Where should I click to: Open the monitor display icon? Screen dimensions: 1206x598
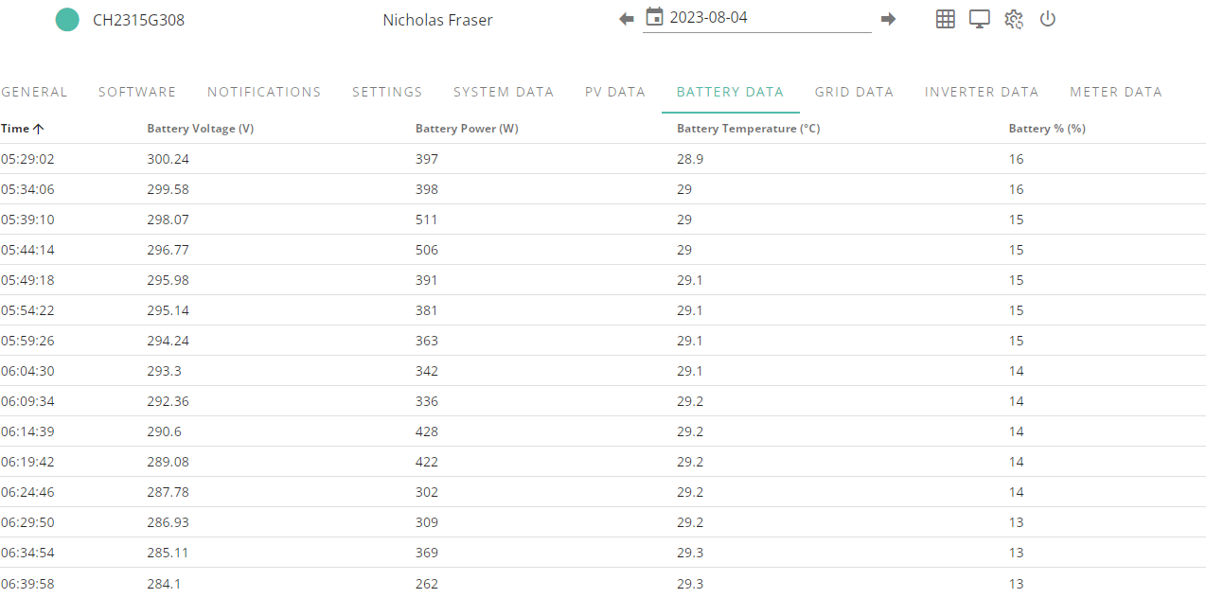pyautogui.click(x=979, y=19)
